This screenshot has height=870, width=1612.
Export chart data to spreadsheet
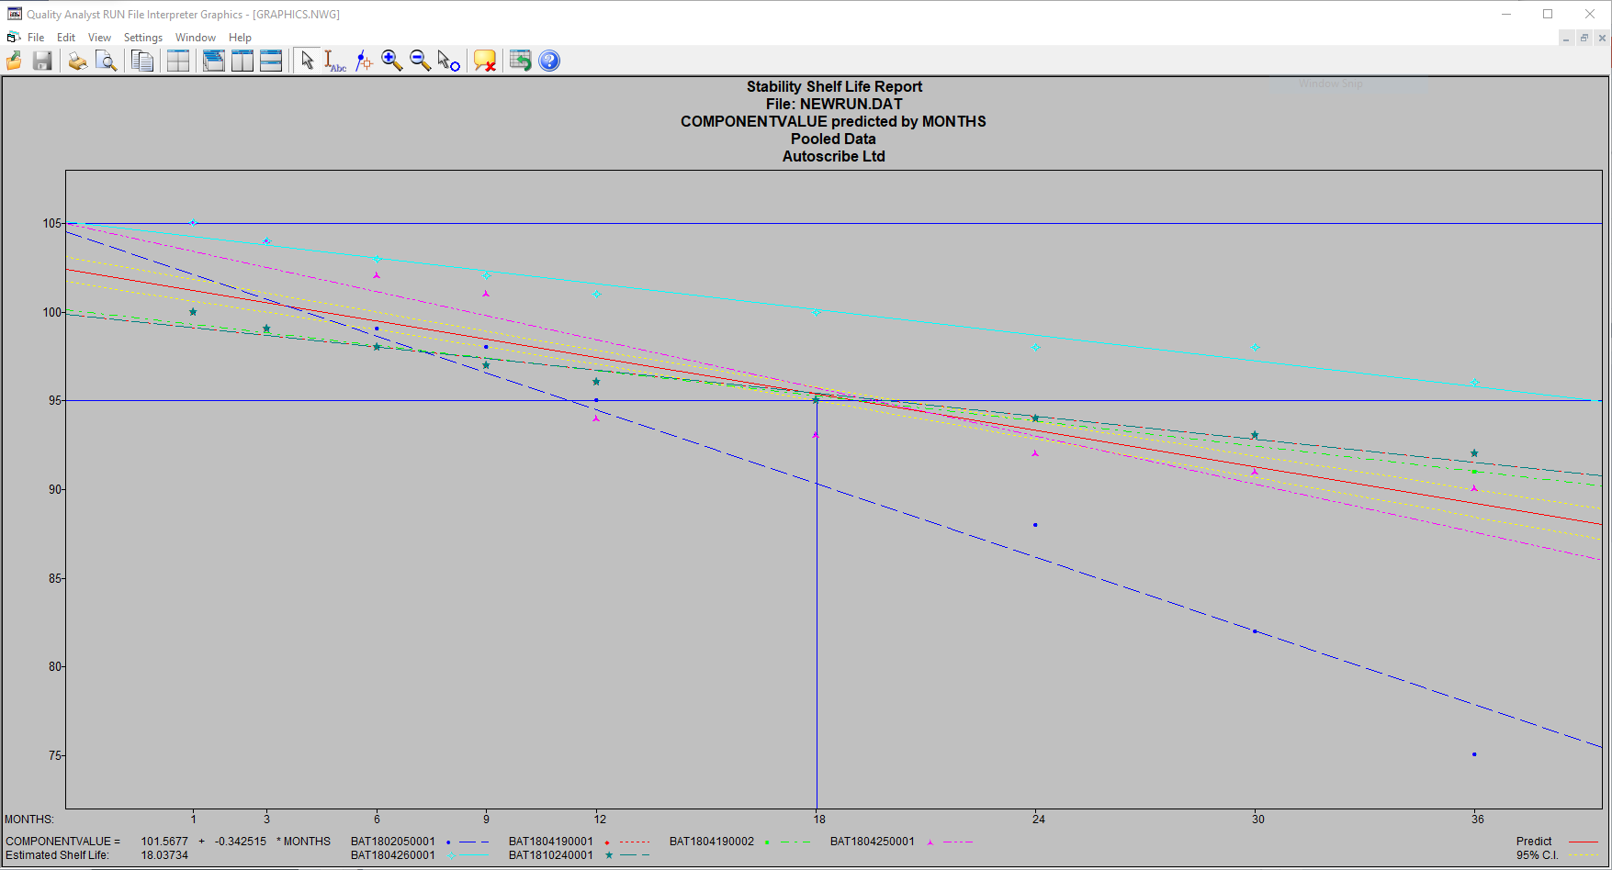point(520,61)
